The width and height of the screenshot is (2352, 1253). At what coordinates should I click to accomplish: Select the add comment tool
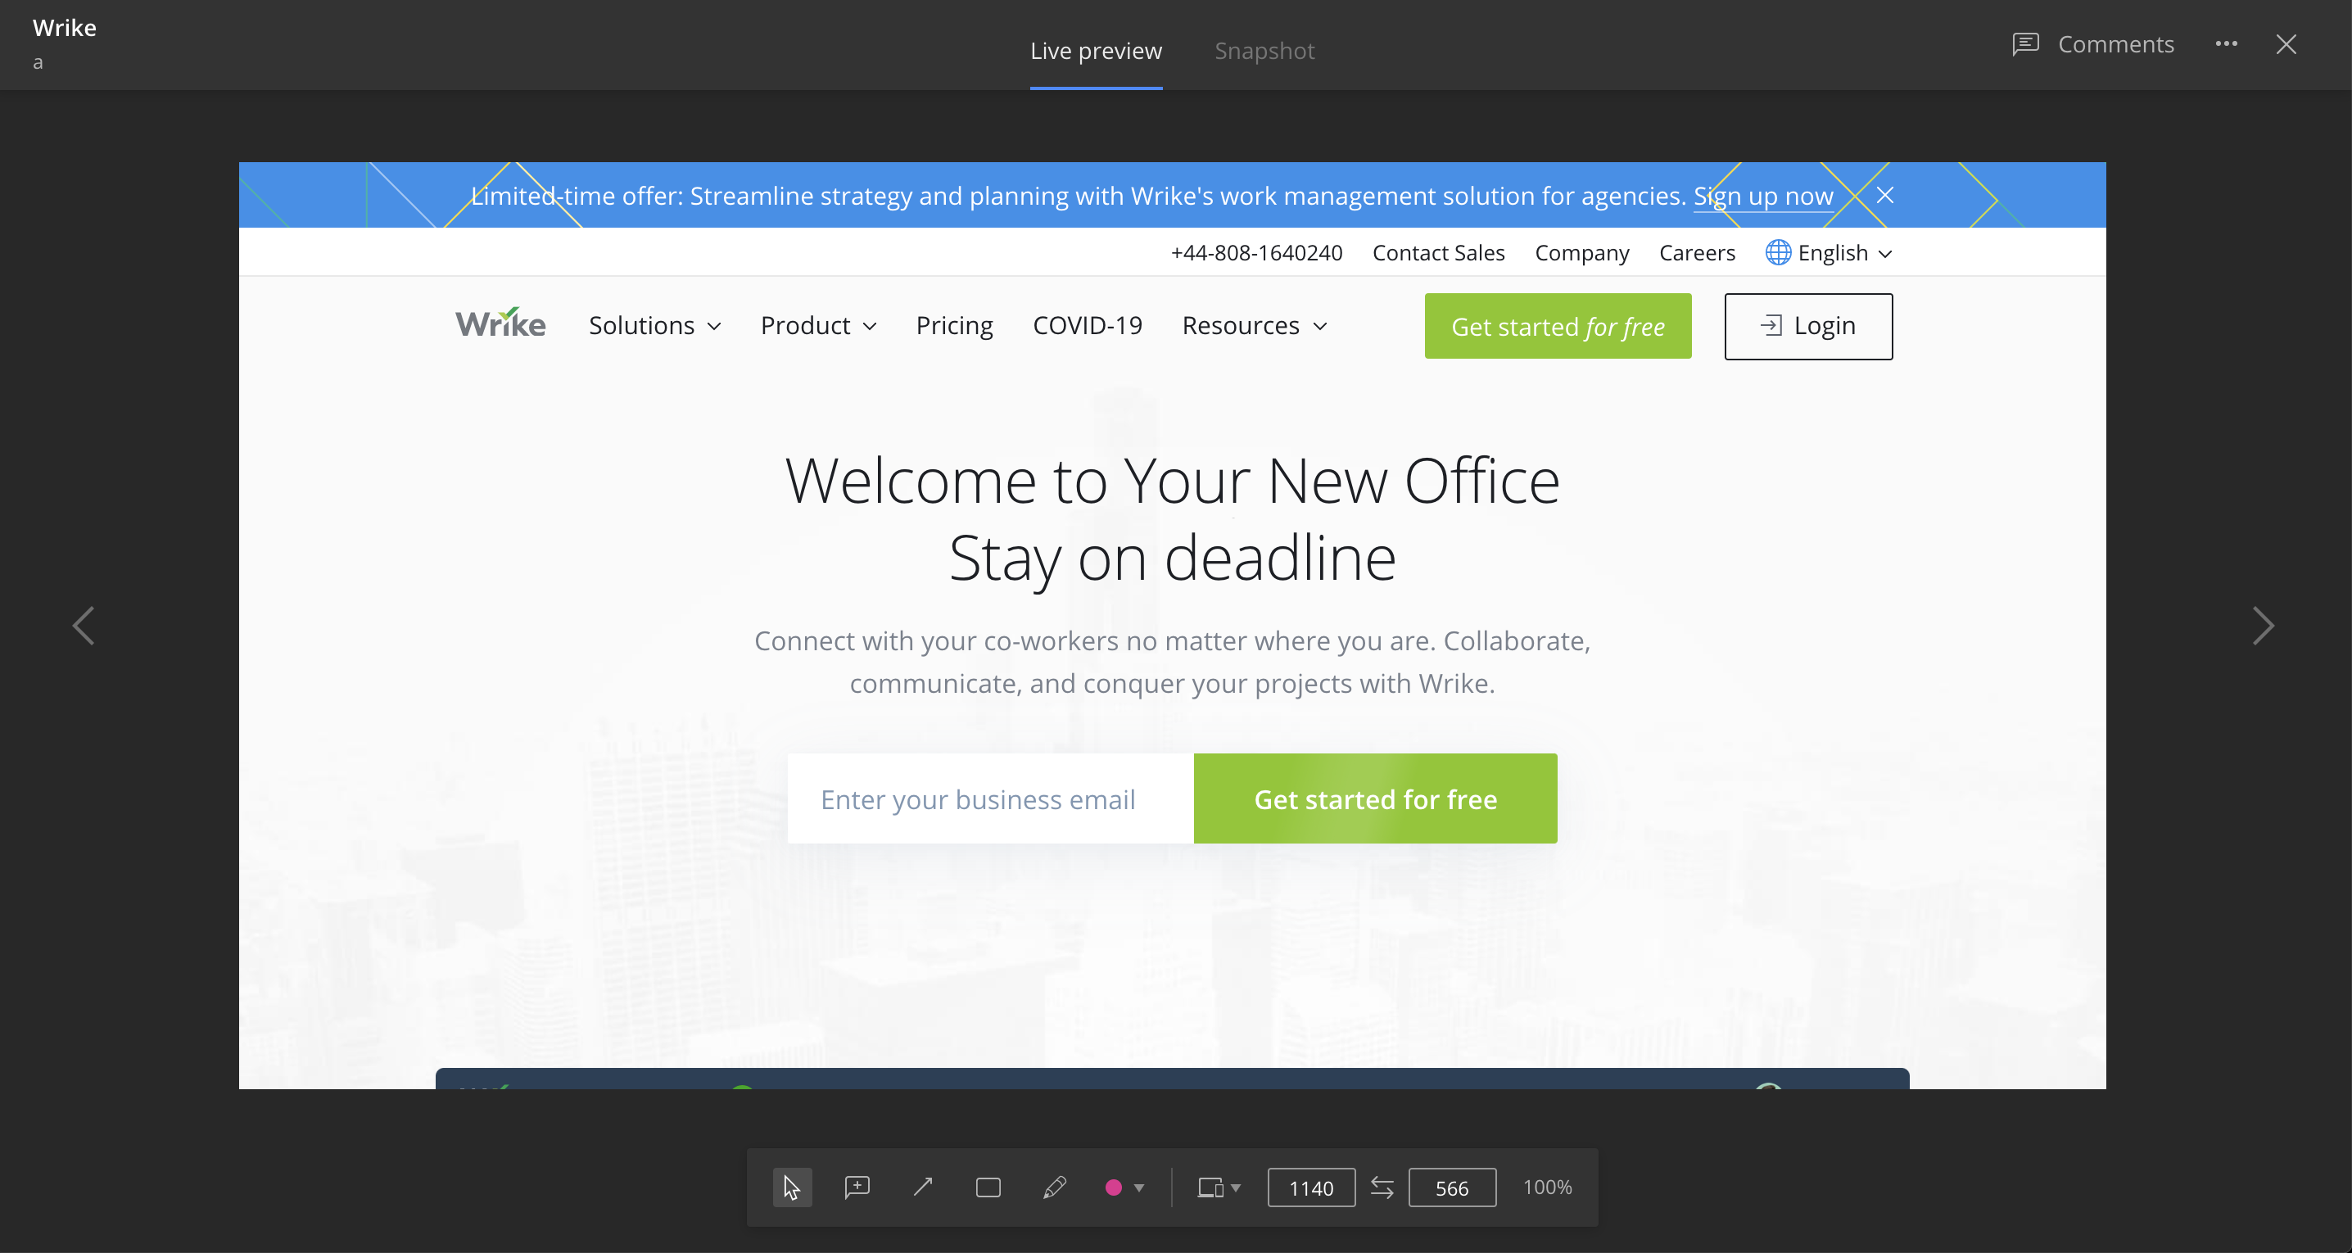(x=857, y=1187)
